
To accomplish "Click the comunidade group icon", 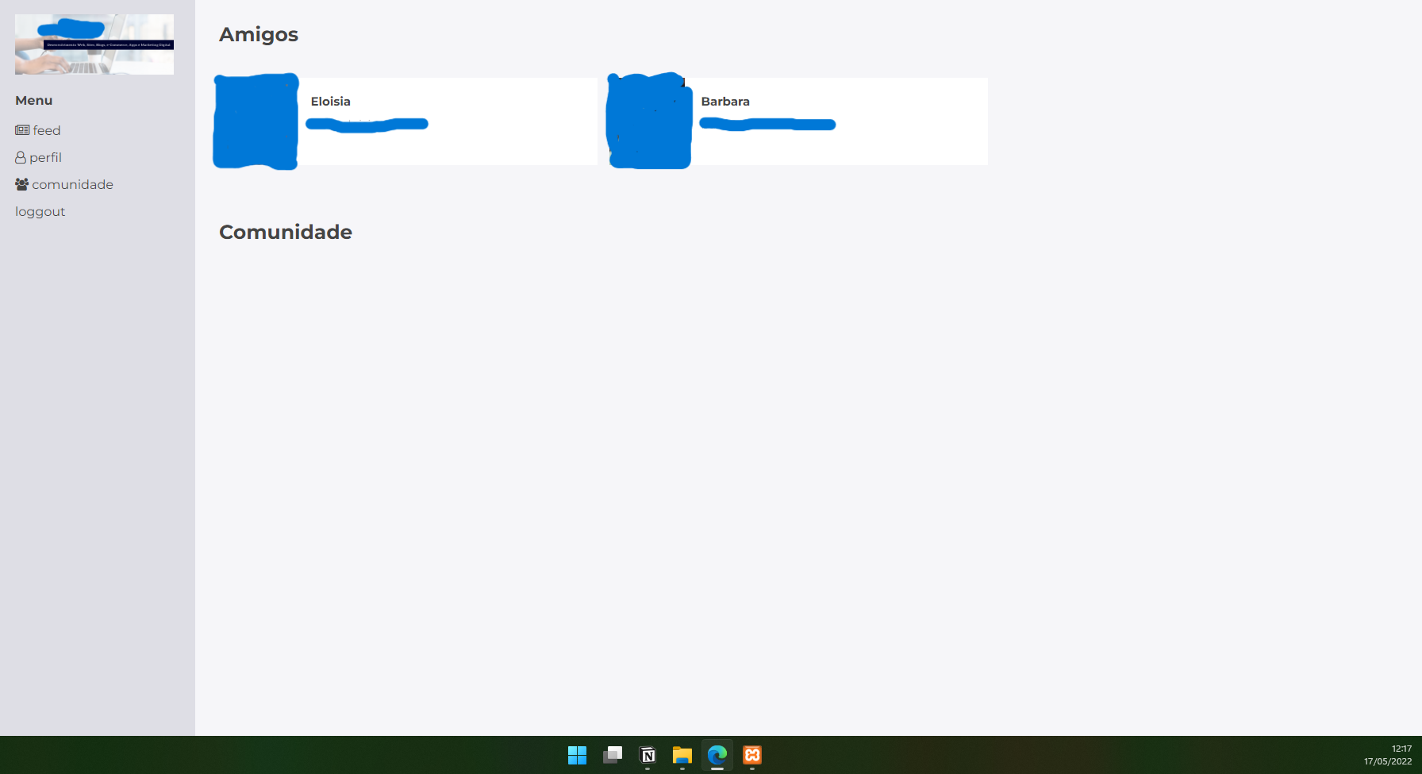I will [x=22, y=184].
